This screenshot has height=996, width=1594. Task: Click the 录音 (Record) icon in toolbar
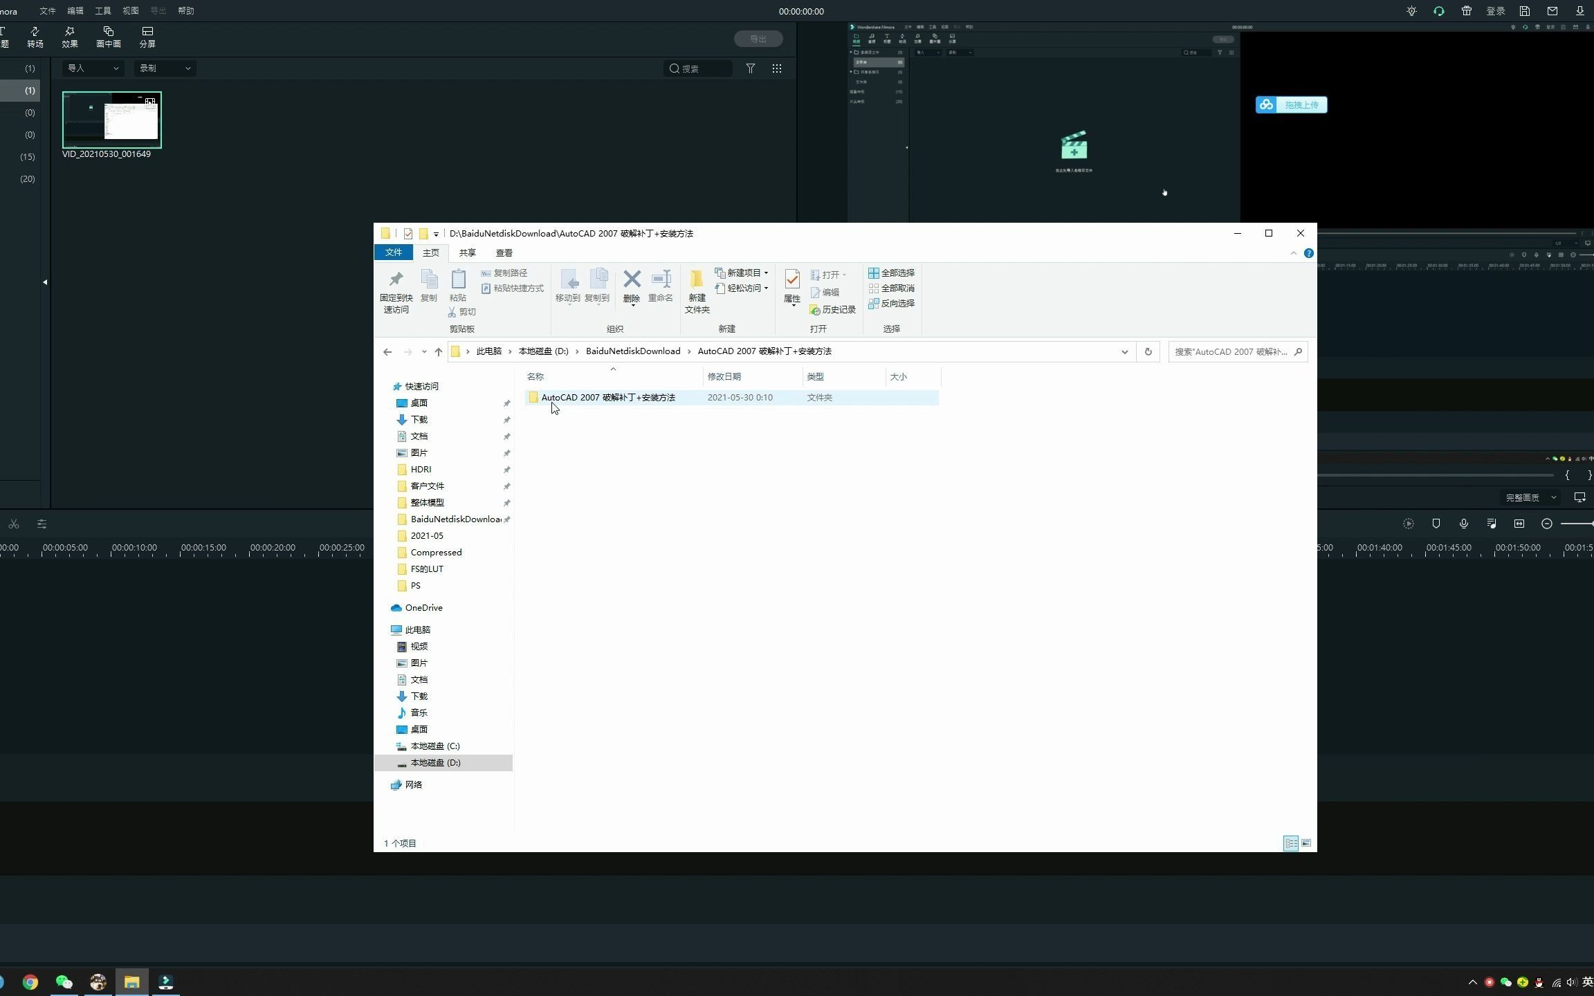1465,524
